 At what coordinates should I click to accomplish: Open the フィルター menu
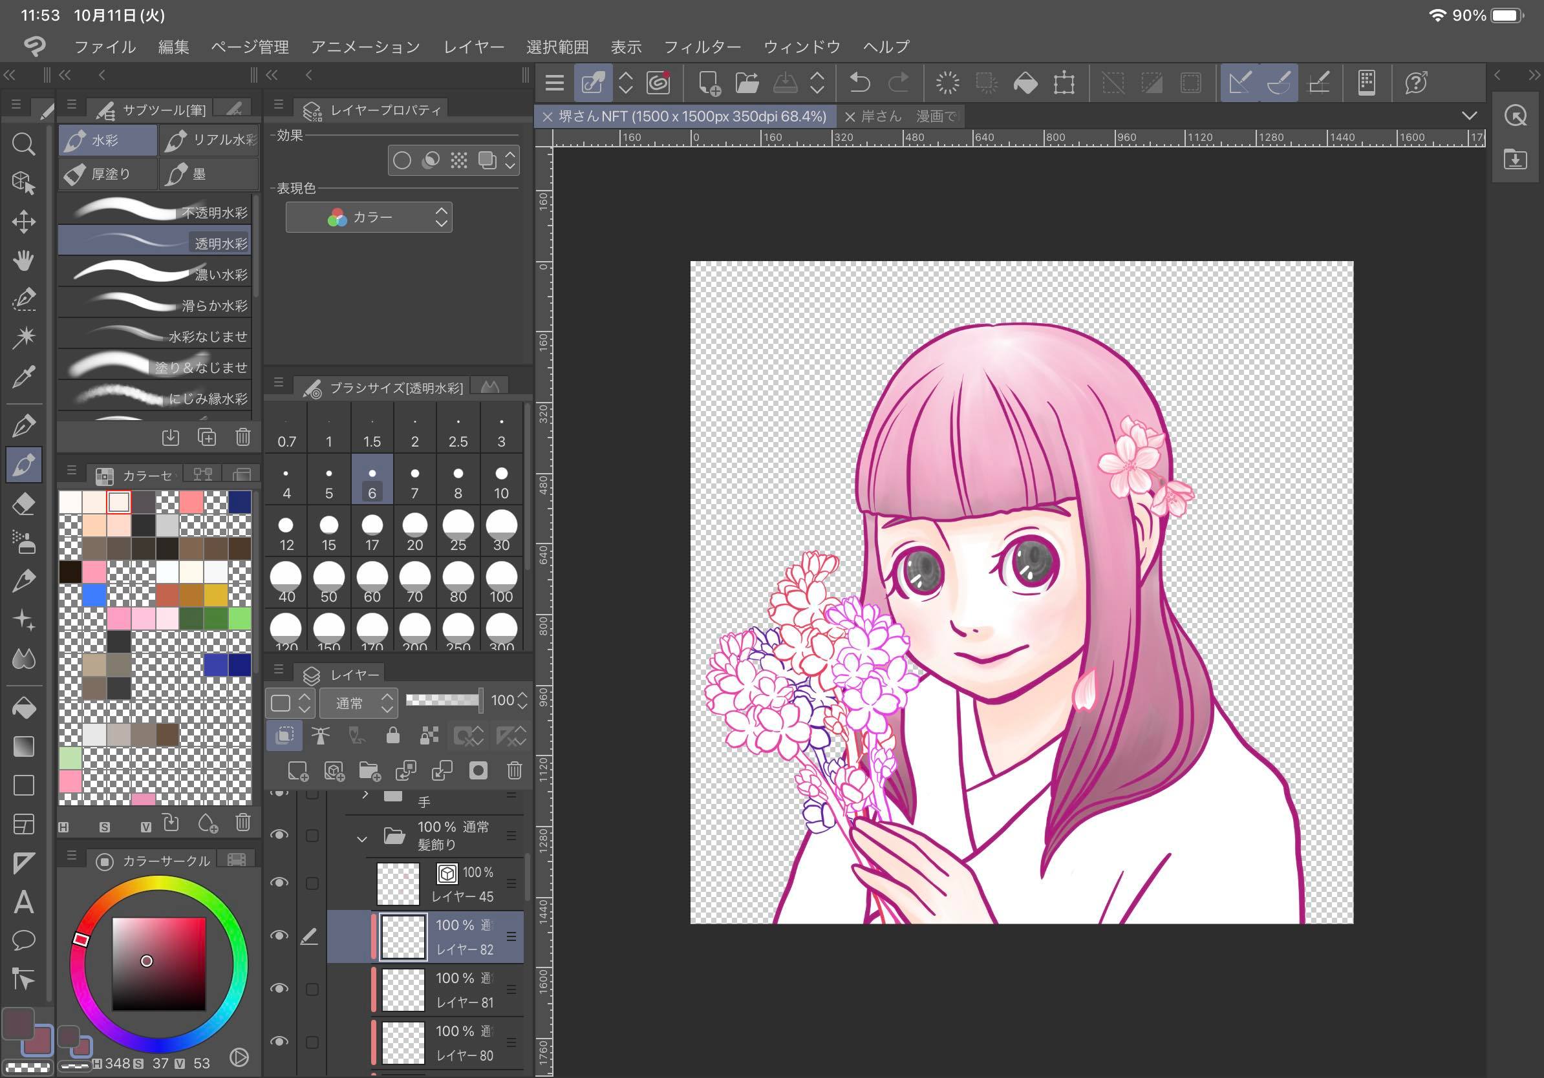click(x=702, y=47)
